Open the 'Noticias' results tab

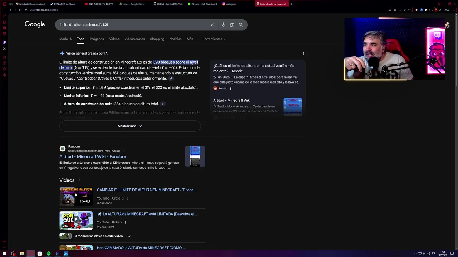[175, 39]
